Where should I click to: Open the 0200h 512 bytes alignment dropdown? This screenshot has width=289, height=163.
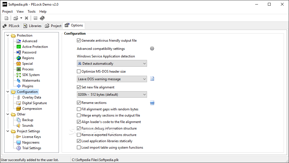pos(112,95)
